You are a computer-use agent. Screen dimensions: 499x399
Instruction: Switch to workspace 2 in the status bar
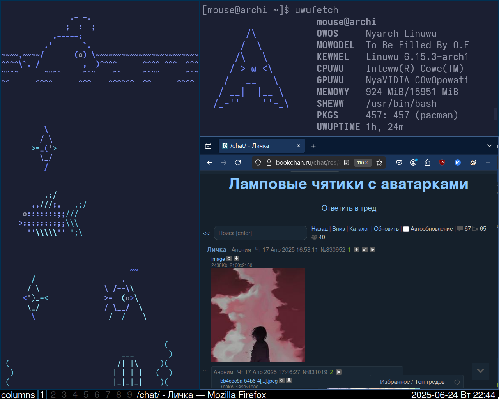point(53,395)
